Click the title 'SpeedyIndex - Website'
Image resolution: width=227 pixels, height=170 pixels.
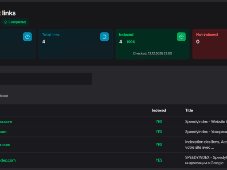[206, 122]
